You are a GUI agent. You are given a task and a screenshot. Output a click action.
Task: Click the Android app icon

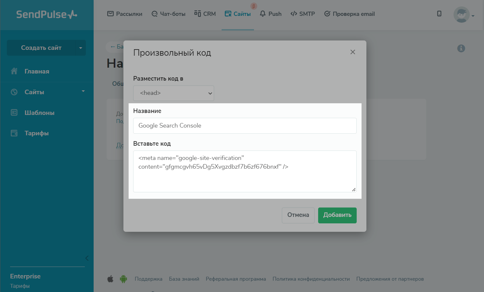pos(123,279)
